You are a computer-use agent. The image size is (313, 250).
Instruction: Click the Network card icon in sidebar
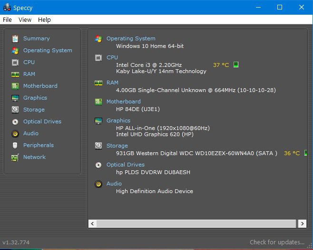click(x=15, y=157)
